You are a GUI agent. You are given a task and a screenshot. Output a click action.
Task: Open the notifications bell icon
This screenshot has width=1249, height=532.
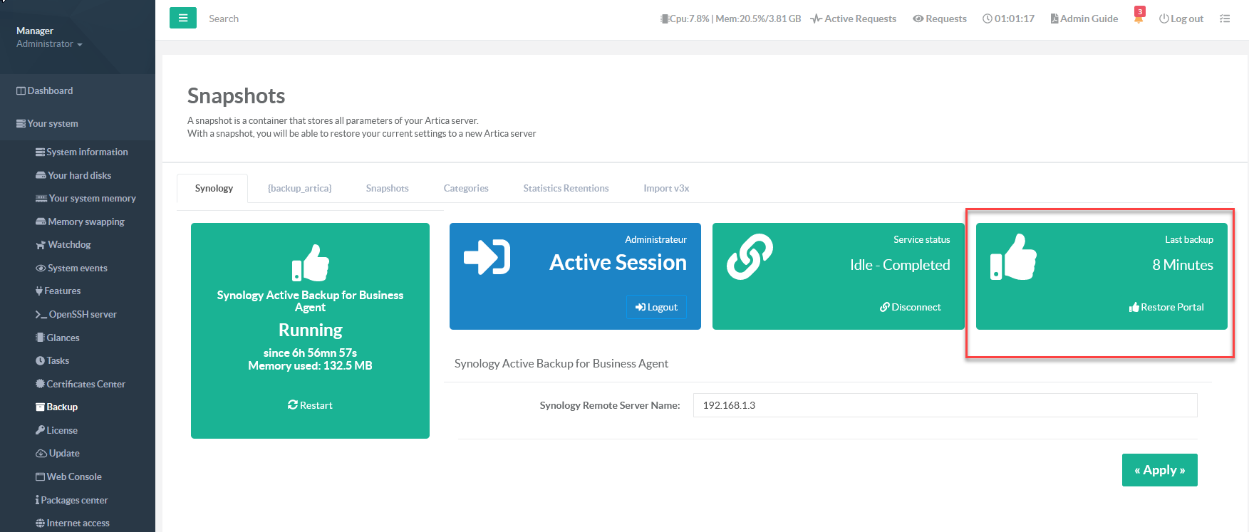point(1139,18)
